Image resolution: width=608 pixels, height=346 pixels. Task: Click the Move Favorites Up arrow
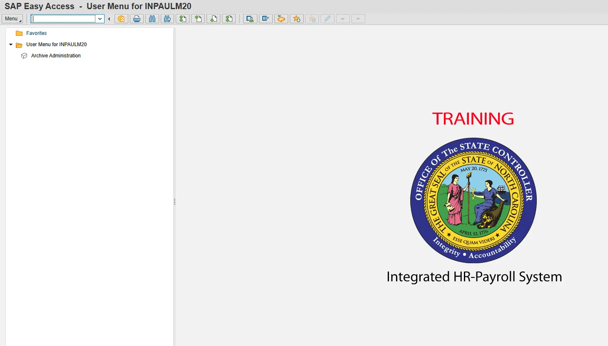coord(358,19)
